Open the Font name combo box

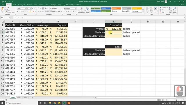pyautogui.click(x=22, y=8)
